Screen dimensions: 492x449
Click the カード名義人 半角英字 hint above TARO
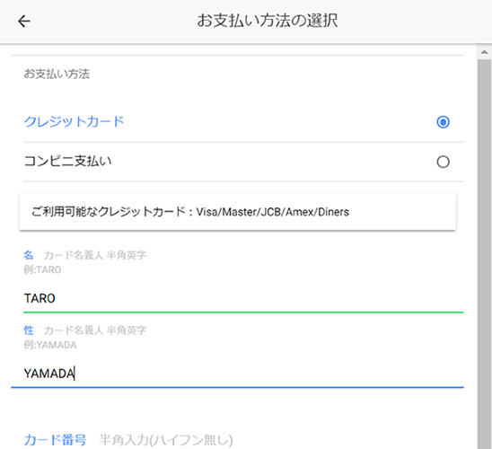(x=95, y=255)
